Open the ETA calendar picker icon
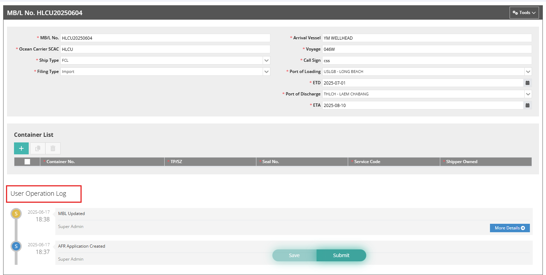The height and width of the screenshot is (275, 546). point(527,105)
